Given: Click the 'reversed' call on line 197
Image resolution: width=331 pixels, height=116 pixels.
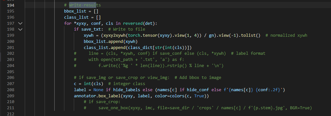Looking at the screenshot, I should [x=133, y=23].
